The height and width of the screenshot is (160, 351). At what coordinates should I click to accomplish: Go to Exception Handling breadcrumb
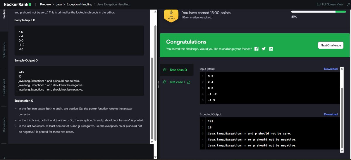[x=79, y=4]
